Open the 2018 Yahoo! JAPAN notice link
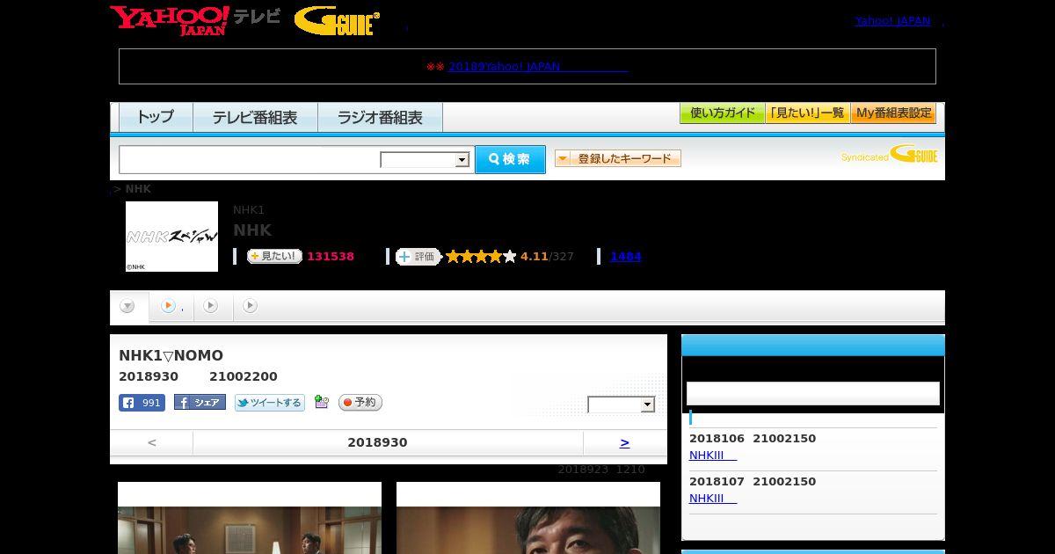The height and width of the screenshot is (554, 1055). click(x=538, y=66)
